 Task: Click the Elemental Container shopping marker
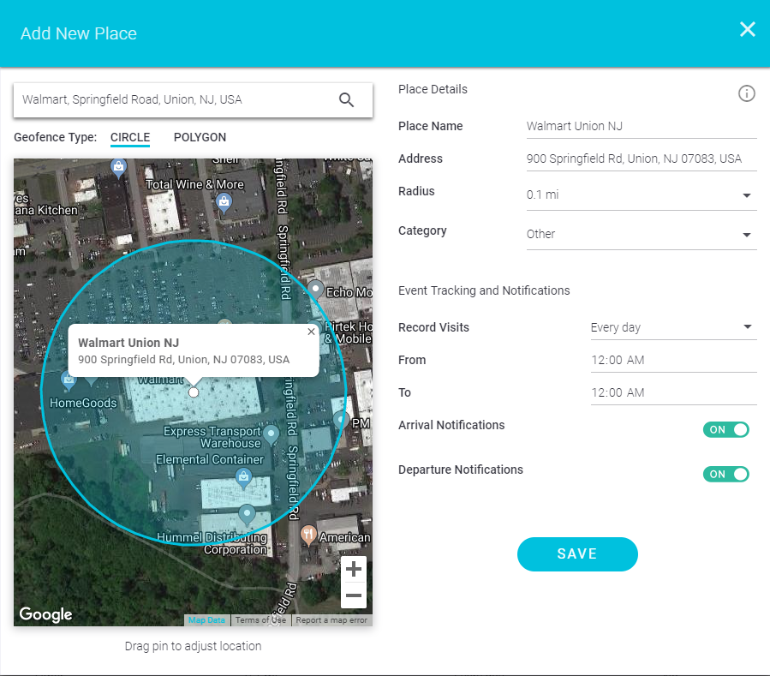[243, 477]
